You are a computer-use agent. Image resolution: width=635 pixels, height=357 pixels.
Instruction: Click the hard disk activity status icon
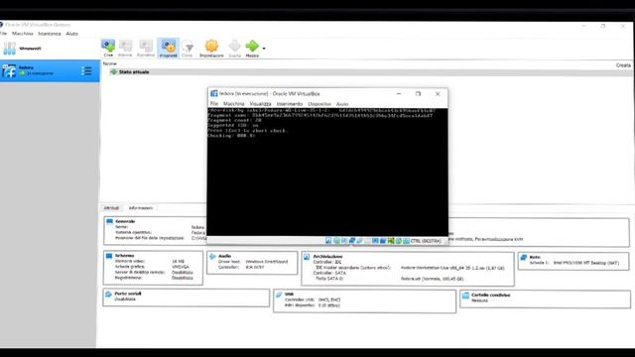point(328,241)
